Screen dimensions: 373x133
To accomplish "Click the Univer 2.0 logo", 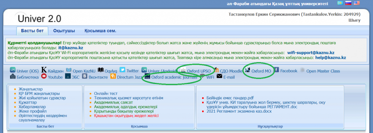I will coord(39,19).
